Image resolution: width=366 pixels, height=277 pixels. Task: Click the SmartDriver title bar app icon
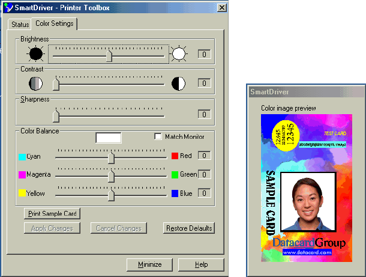coord(8,8)
